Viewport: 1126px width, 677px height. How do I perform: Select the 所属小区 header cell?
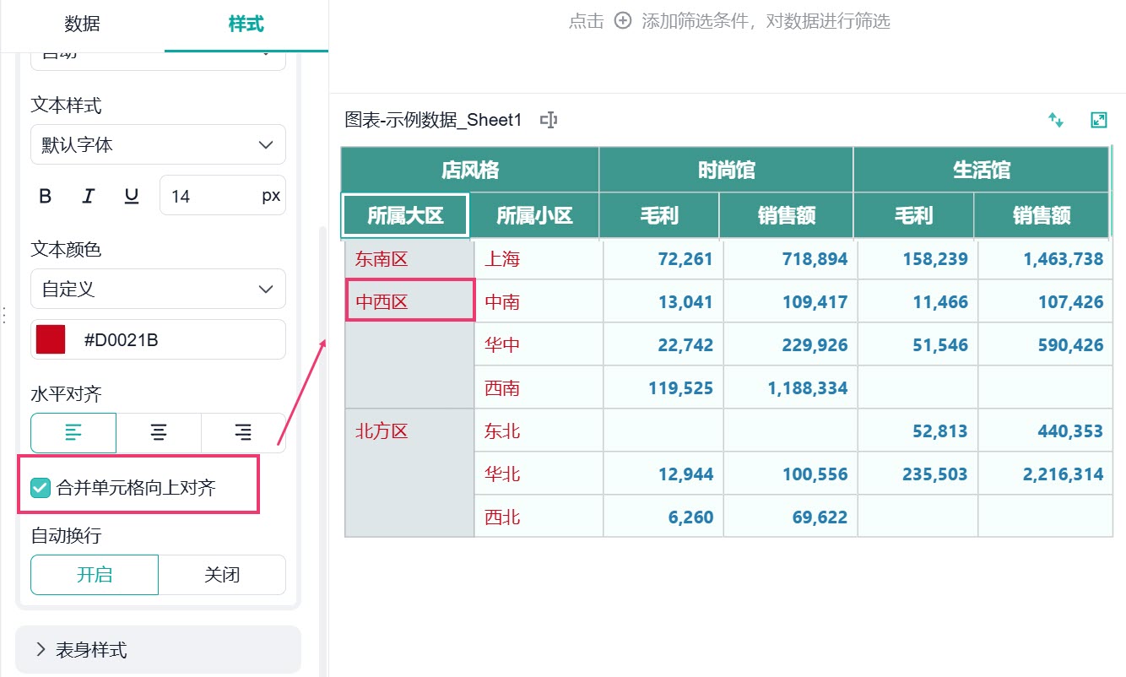coord(534,215)
